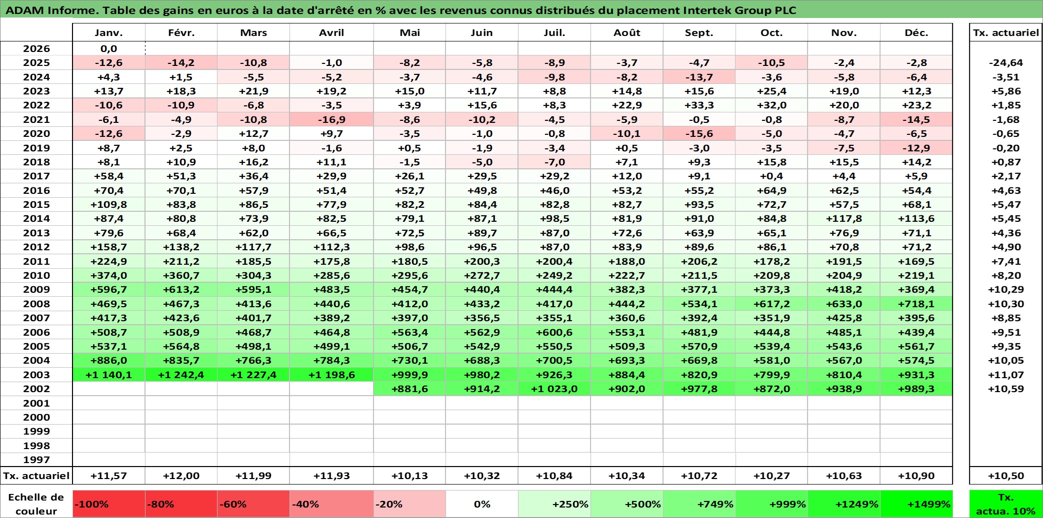This screenshot has width=1043, height=518.
Task: Select the 'Janv.' column header
Action: (x=108, y=32)
